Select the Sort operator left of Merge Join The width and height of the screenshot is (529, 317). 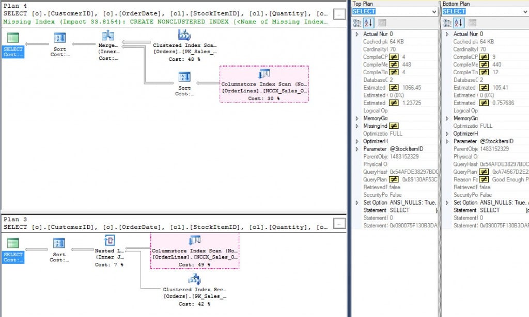click(x=60, y=38)
